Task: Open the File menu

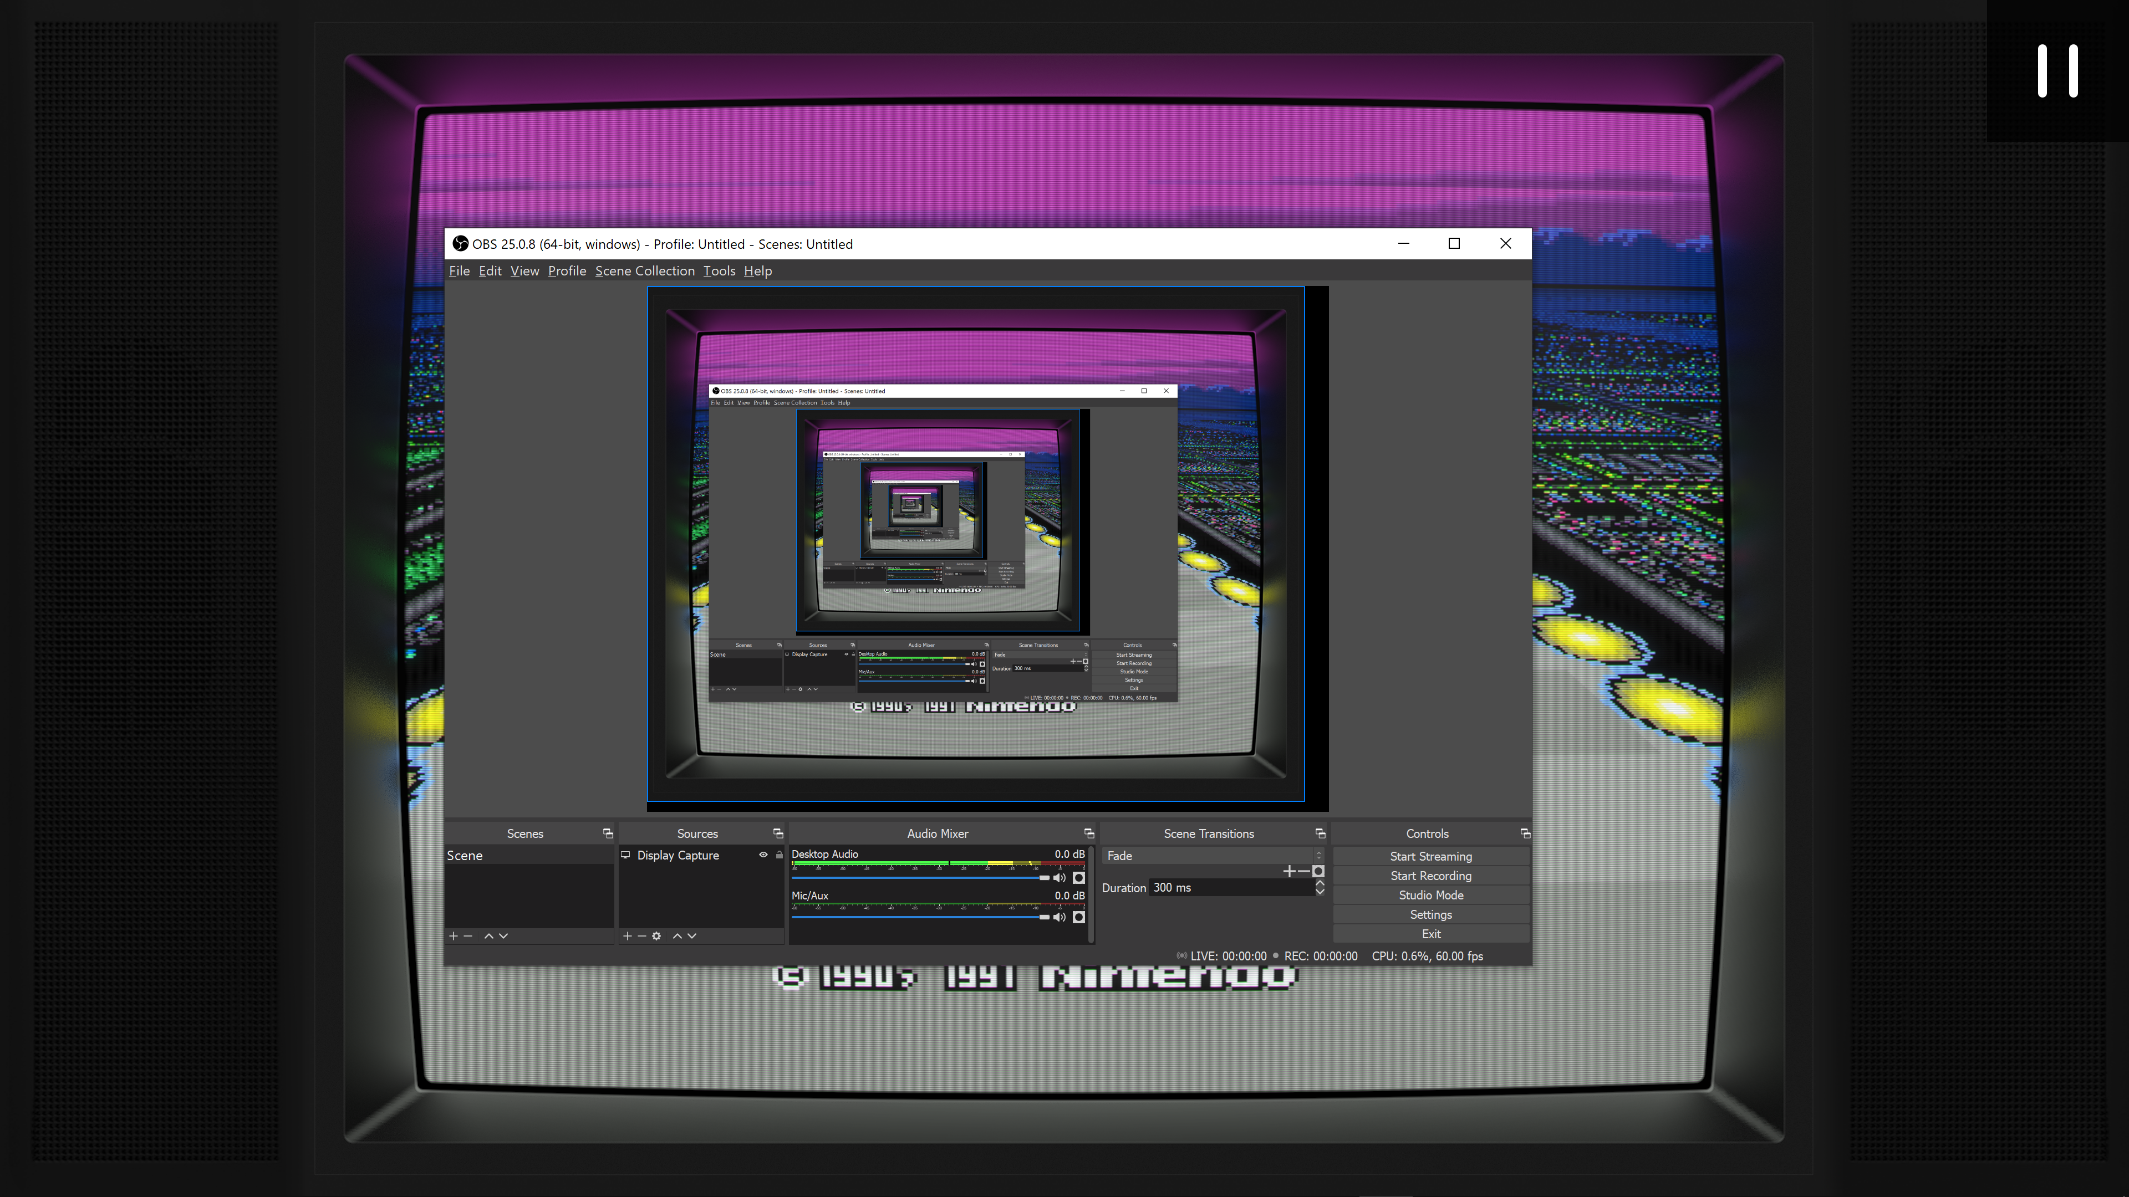Action: point(460,271)
